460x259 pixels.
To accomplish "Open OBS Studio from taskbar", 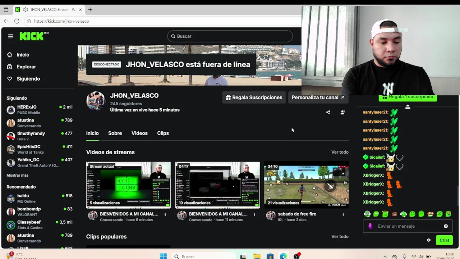I will tap(296, 256).
